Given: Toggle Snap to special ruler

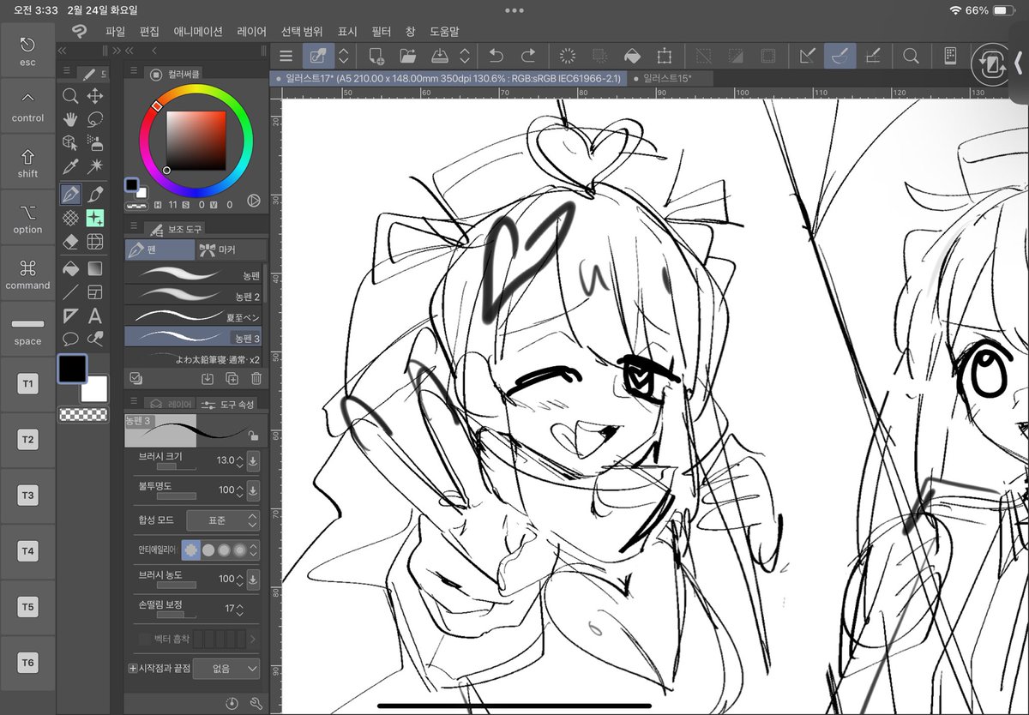Looking at the screenshot, I should click(840, 56).
